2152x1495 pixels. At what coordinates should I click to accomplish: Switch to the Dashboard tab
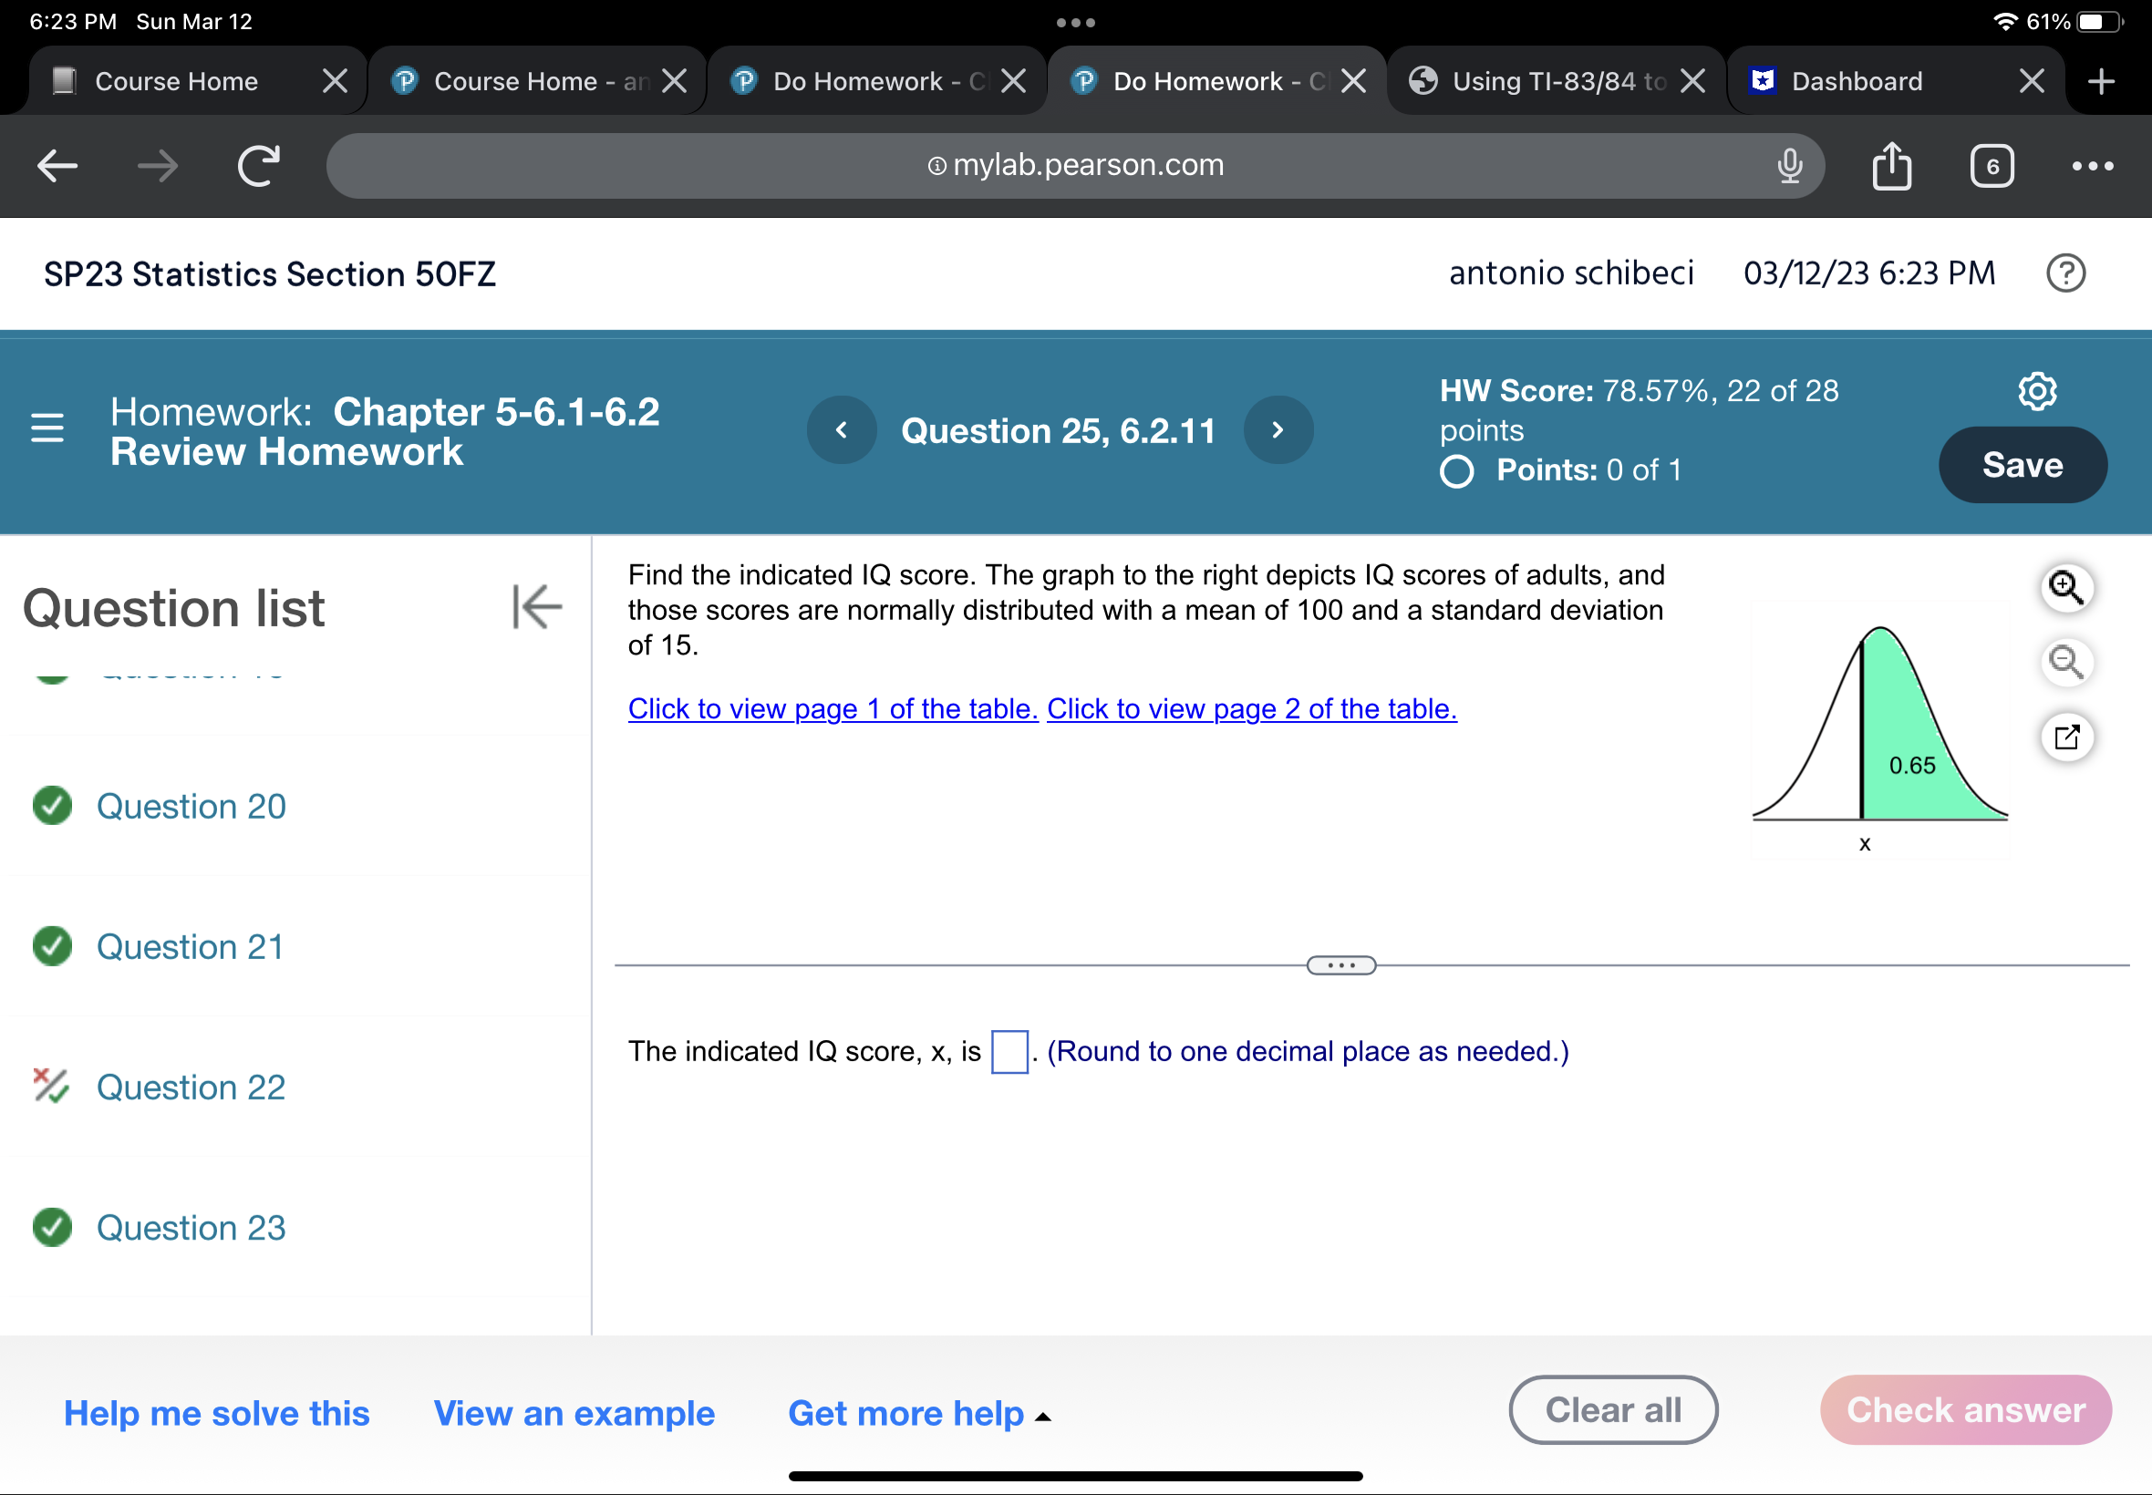pos(1855,81)
